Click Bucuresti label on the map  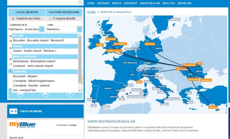193,79
